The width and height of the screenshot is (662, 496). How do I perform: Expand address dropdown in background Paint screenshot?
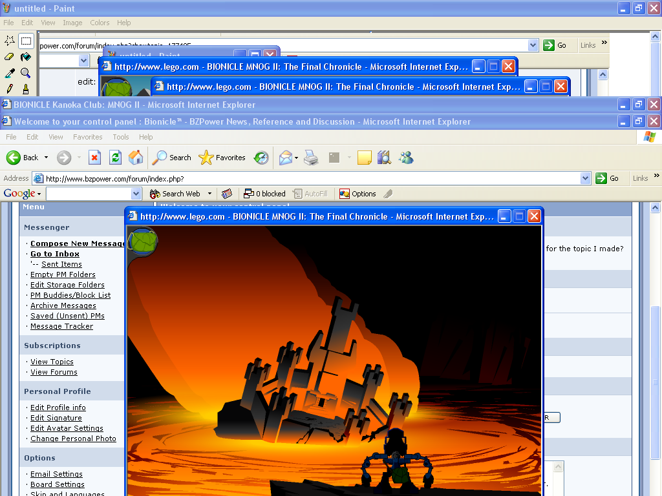(533, 45)
